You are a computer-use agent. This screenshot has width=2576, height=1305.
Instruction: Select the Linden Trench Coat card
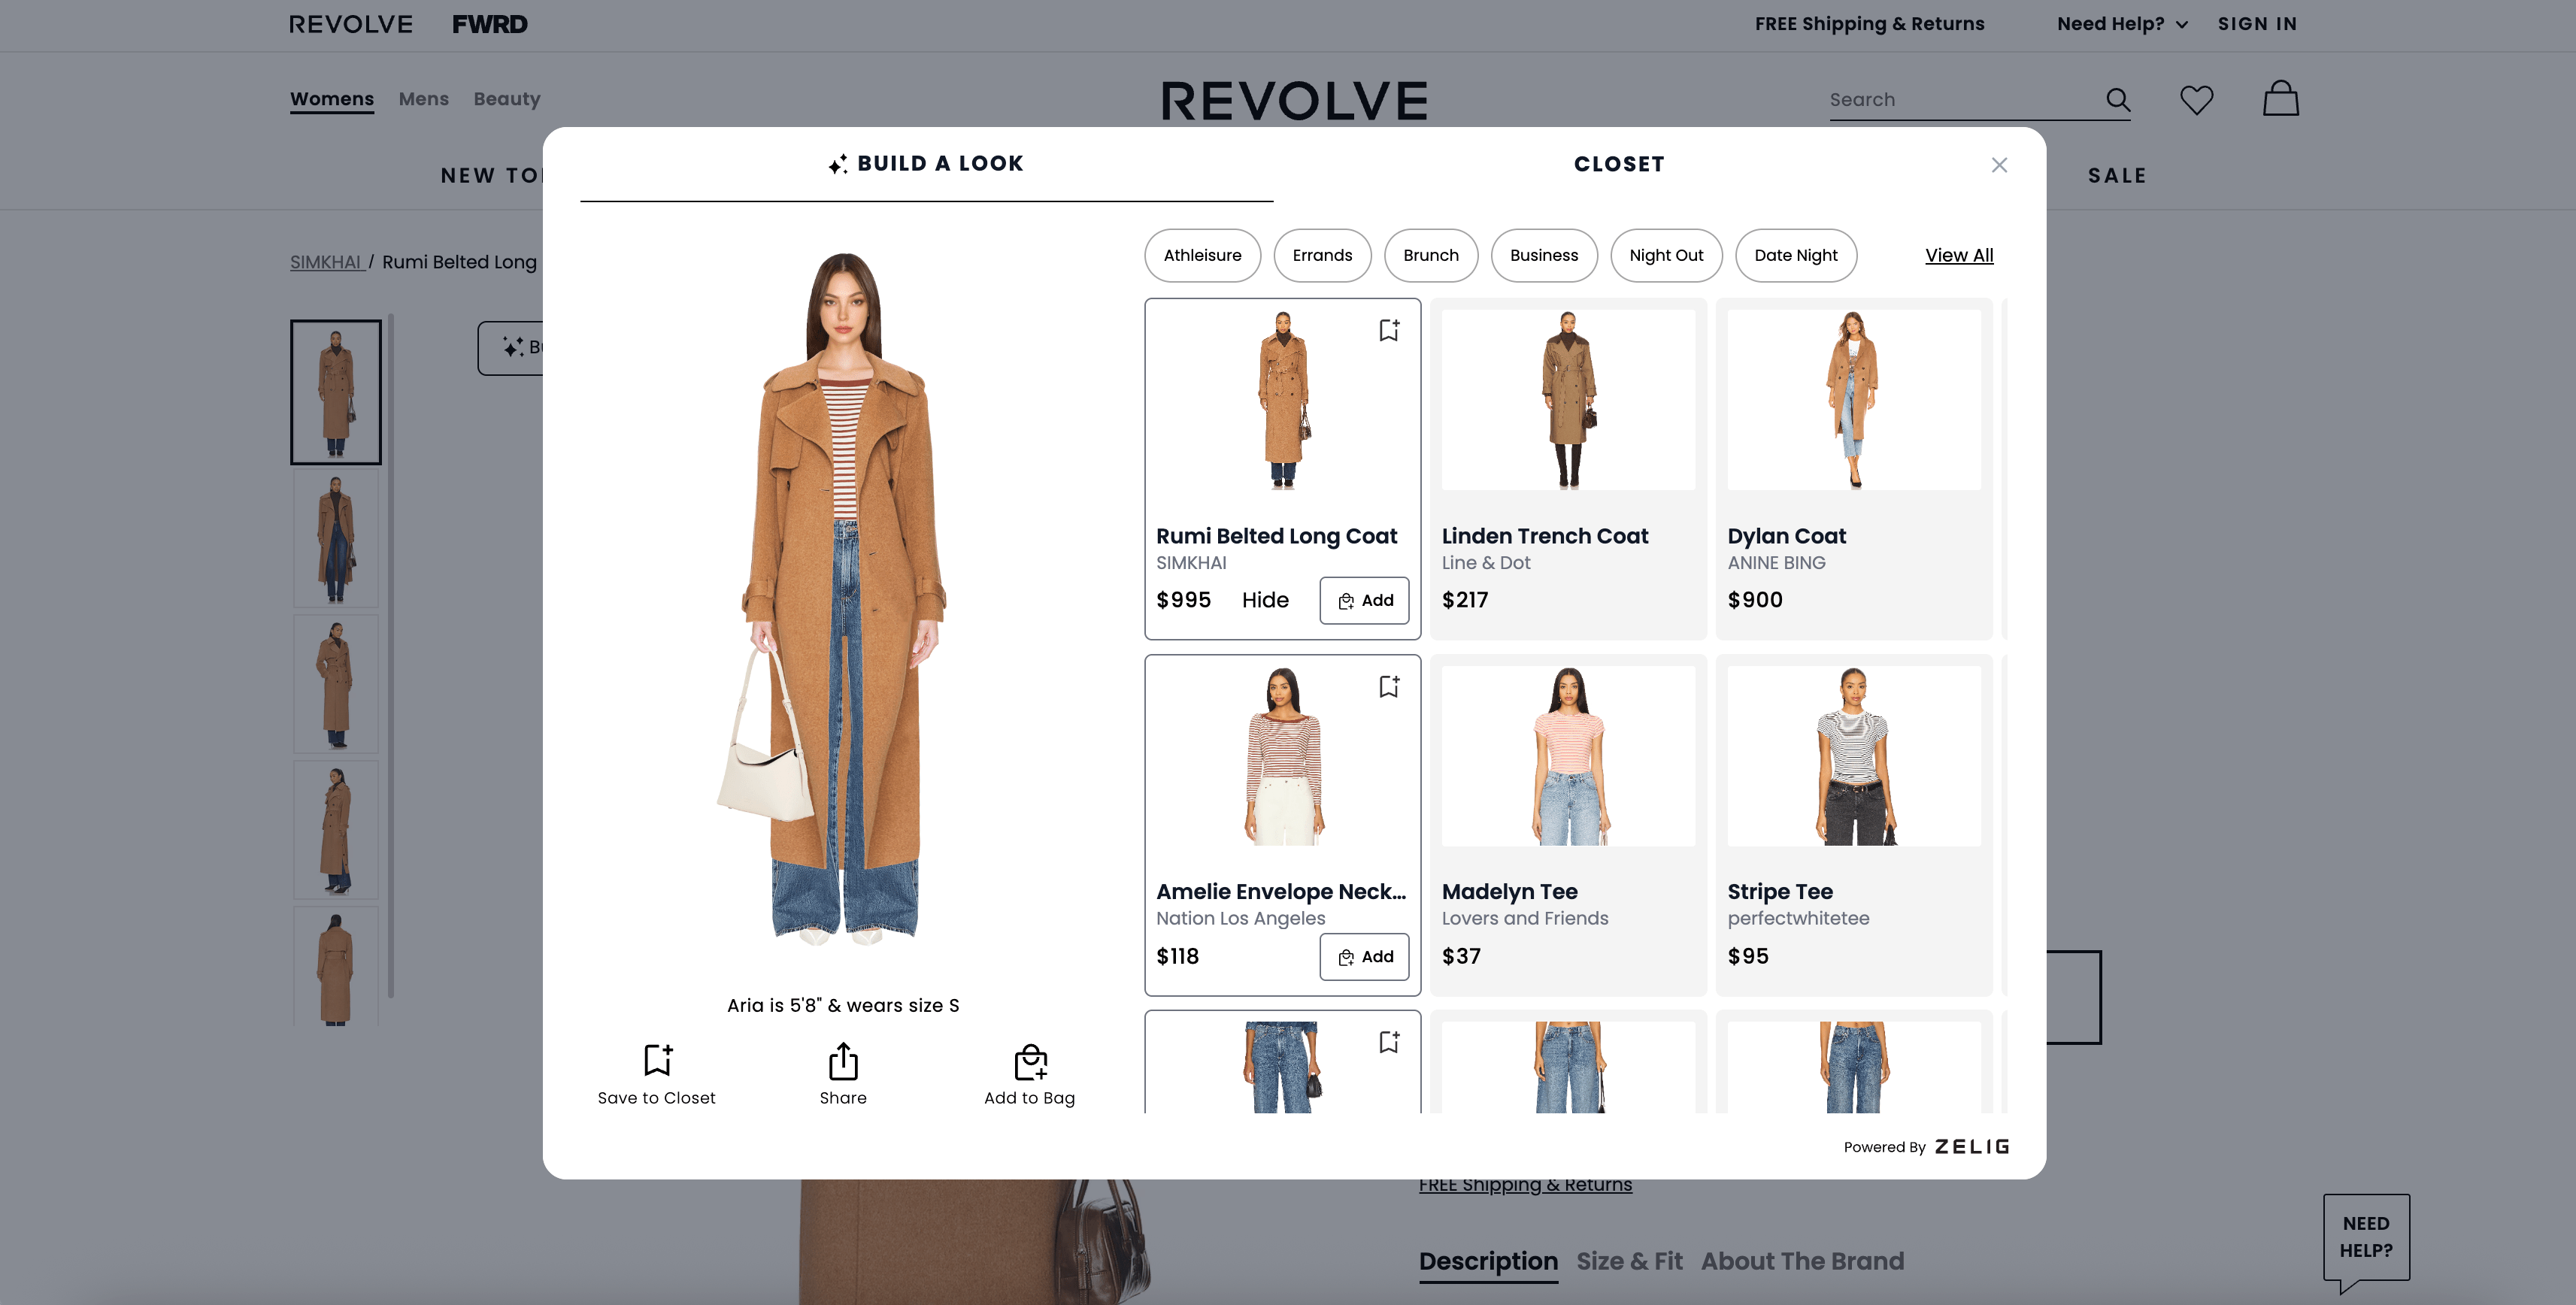pyautogui.click(x=1568, y=469)
